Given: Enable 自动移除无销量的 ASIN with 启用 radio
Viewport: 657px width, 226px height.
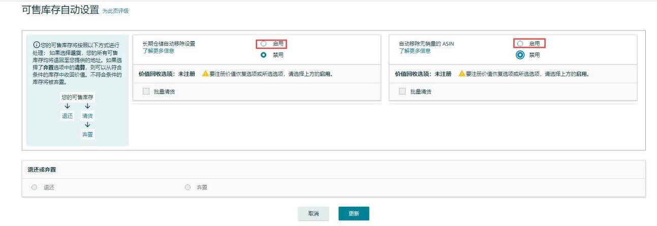Looking at the screenshot, I should click(519, 44).
